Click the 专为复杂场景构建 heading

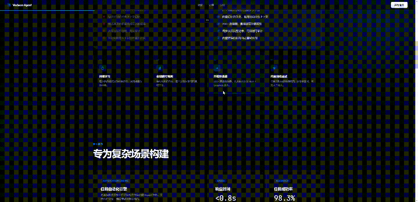click(131, 154)
